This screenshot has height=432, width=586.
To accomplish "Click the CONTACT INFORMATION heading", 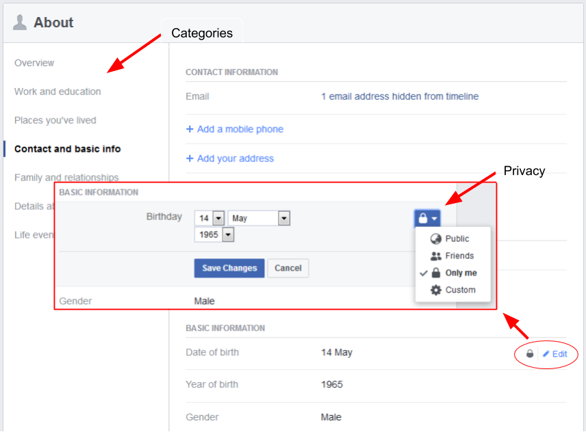I will click(x=231, y=72).
